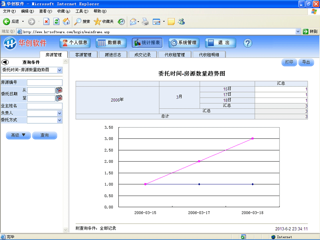Image resolution: width=320 pixels, height=240 pixels.
Task: Click the Messenger people icon
Action: [181, 22]
